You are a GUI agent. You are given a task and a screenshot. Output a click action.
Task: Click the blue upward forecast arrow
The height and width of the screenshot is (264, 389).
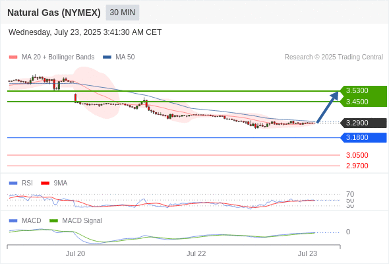(328, 107)
